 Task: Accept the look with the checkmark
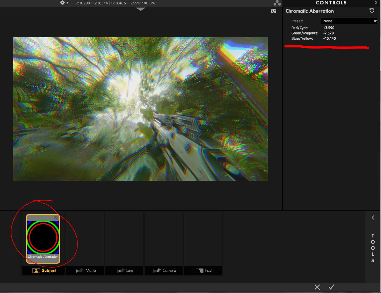[x=331, y=287]
